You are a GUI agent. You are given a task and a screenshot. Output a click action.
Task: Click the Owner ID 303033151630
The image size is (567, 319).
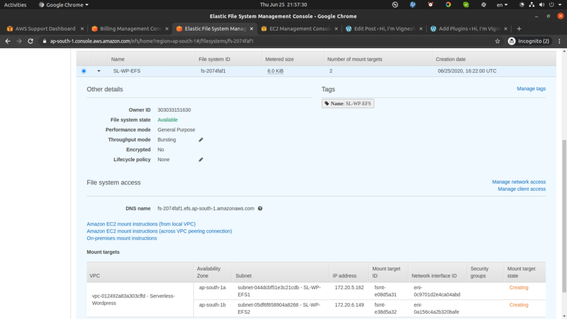click(174, 110)
